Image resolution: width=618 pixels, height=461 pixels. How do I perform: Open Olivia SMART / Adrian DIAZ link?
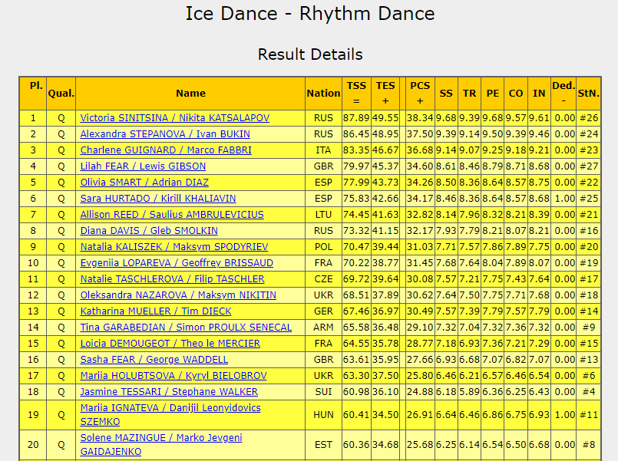(x=145, y=183)
